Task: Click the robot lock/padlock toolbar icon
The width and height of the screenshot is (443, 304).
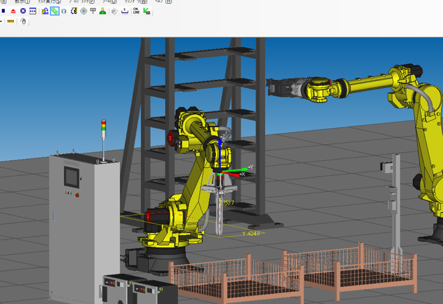Action: [45, 11]
